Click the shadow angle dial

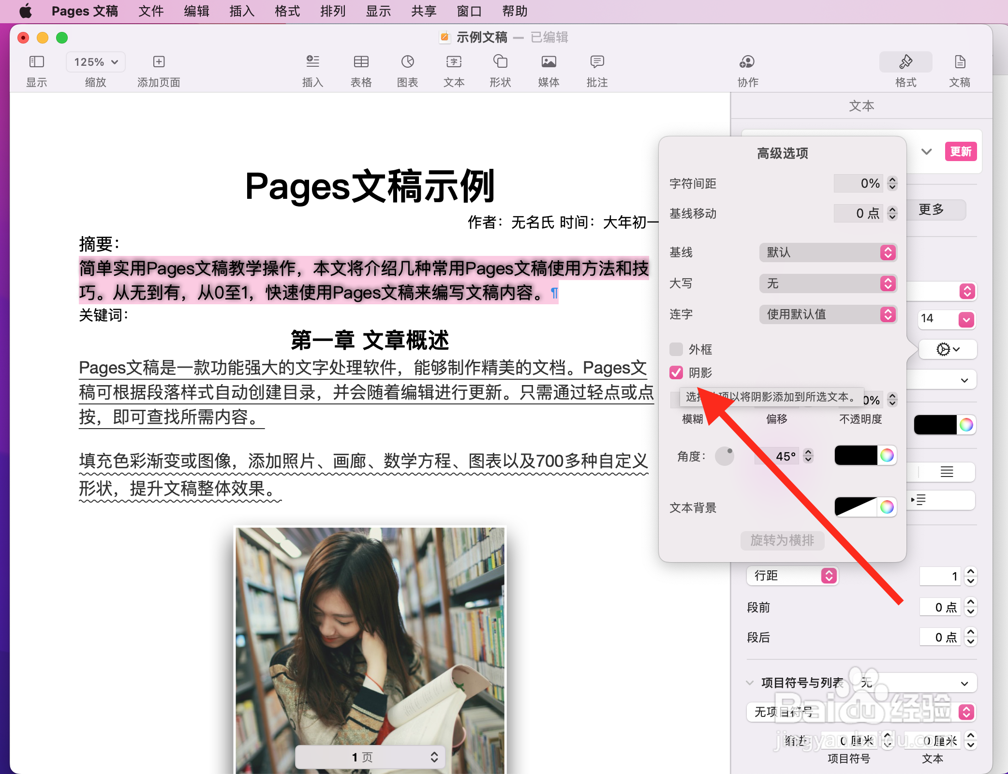(x=725, y=456)
